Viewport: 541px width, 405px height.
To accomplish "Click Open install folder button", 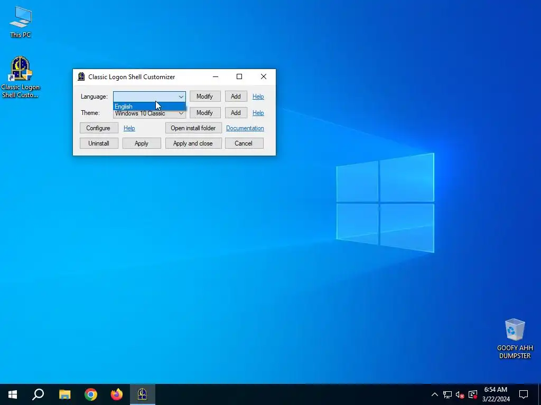I will [x=193, y=128].
